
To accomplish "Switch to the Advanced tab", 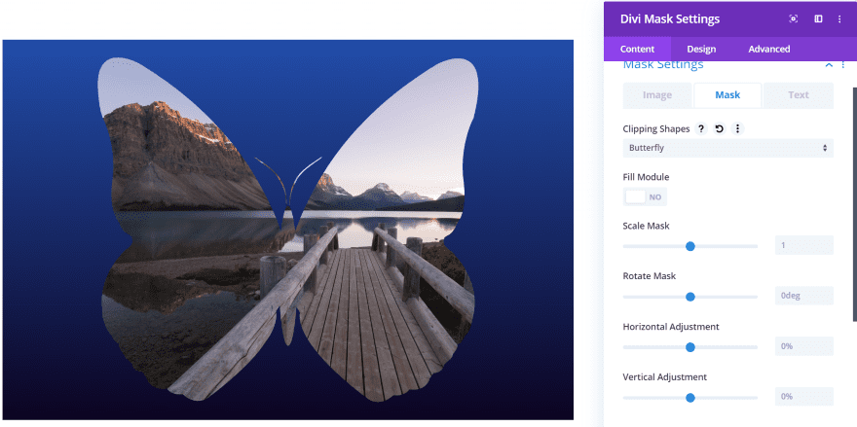I will pyautogui.click(x=769, y=50).
